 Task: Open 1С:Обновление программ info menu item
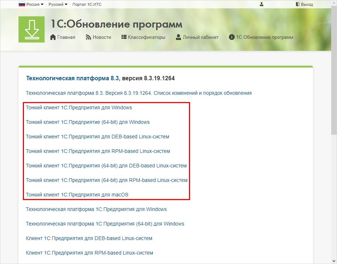(264, 37)
